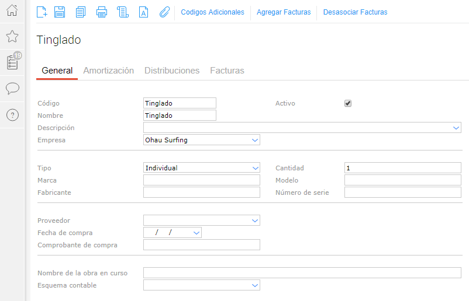Print using the printer icon
Screen dimensions: 469x301
pyautogui.click(x=102, y=12)
